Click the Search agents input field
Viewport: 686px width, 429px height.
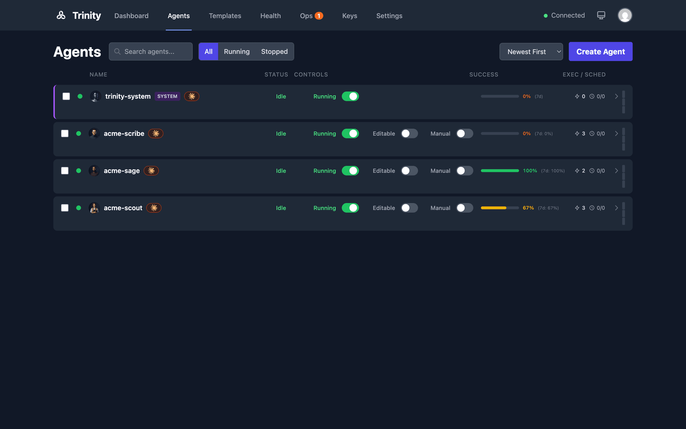150,51
